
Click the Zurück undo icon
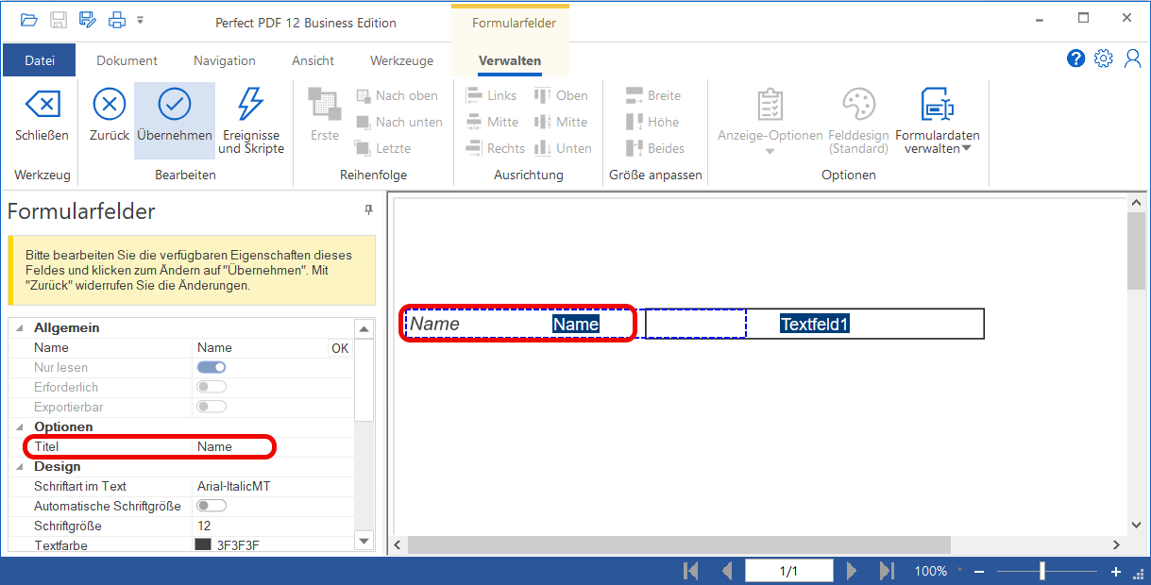[x=110, y=105]
